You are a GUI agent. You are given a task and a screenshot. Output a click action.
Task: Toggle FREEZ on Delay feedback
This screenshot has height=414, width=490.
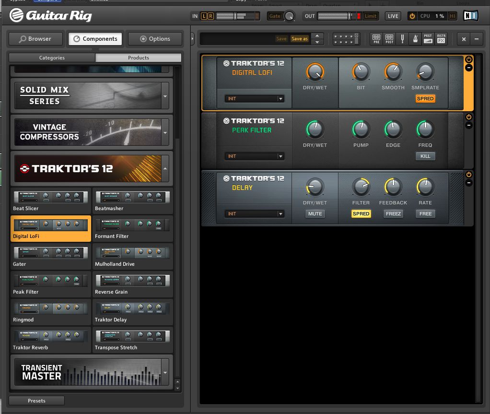(x=393, y=213)
